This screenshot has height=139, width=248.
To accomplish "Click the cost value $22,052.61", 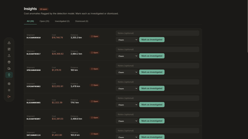I will tap(58, 86).
